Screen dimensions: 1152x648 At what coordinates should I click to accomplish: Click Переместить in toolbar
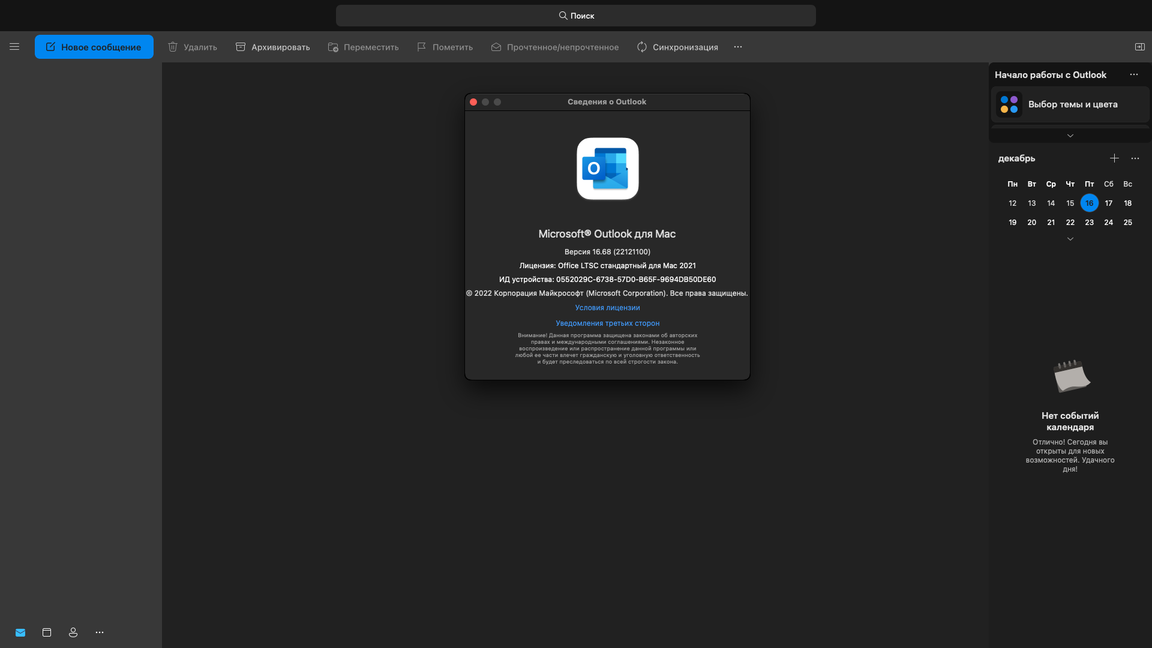[x=364, y=47]
